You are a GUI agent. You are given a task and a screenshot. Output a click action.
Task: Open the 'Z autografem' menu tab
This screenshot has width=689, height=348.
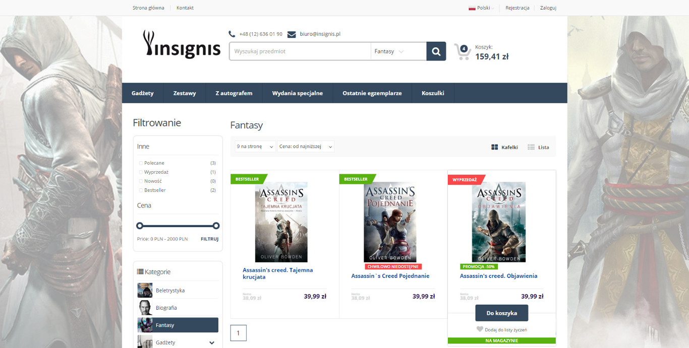point(234,93)
